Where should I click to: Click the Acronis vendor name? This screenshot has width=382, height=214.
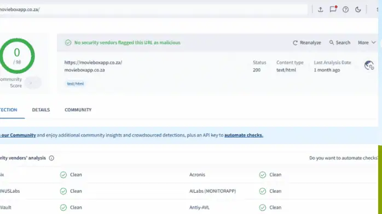point(197,175)
